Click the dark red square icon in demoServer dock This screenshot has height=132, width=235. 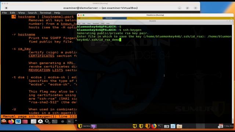click(x=25, y=121)
